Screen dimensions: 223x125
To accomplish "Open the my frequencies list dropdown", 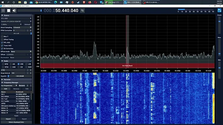I will coord(9,86).
